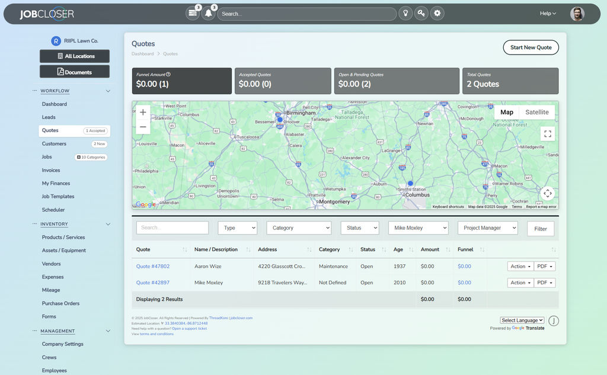The image size is (607, 375).
Task: Open the Select Language dropdown
Action: 522,320
